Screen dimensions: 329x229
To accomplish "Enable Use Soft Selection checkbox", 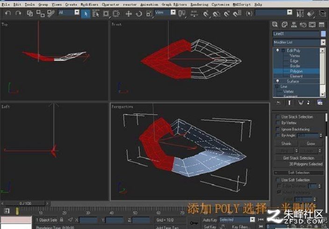I will pos(278,180).
